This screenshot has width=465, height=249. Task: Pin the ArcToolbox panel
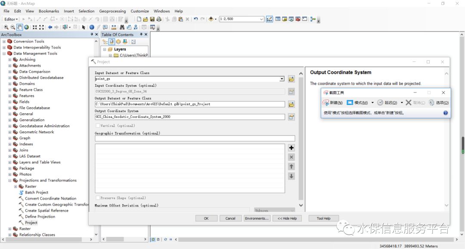92,35
